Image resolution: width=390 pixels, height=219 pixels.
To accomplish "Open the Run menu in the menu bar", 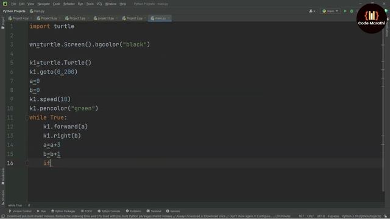I will point(80,4).
